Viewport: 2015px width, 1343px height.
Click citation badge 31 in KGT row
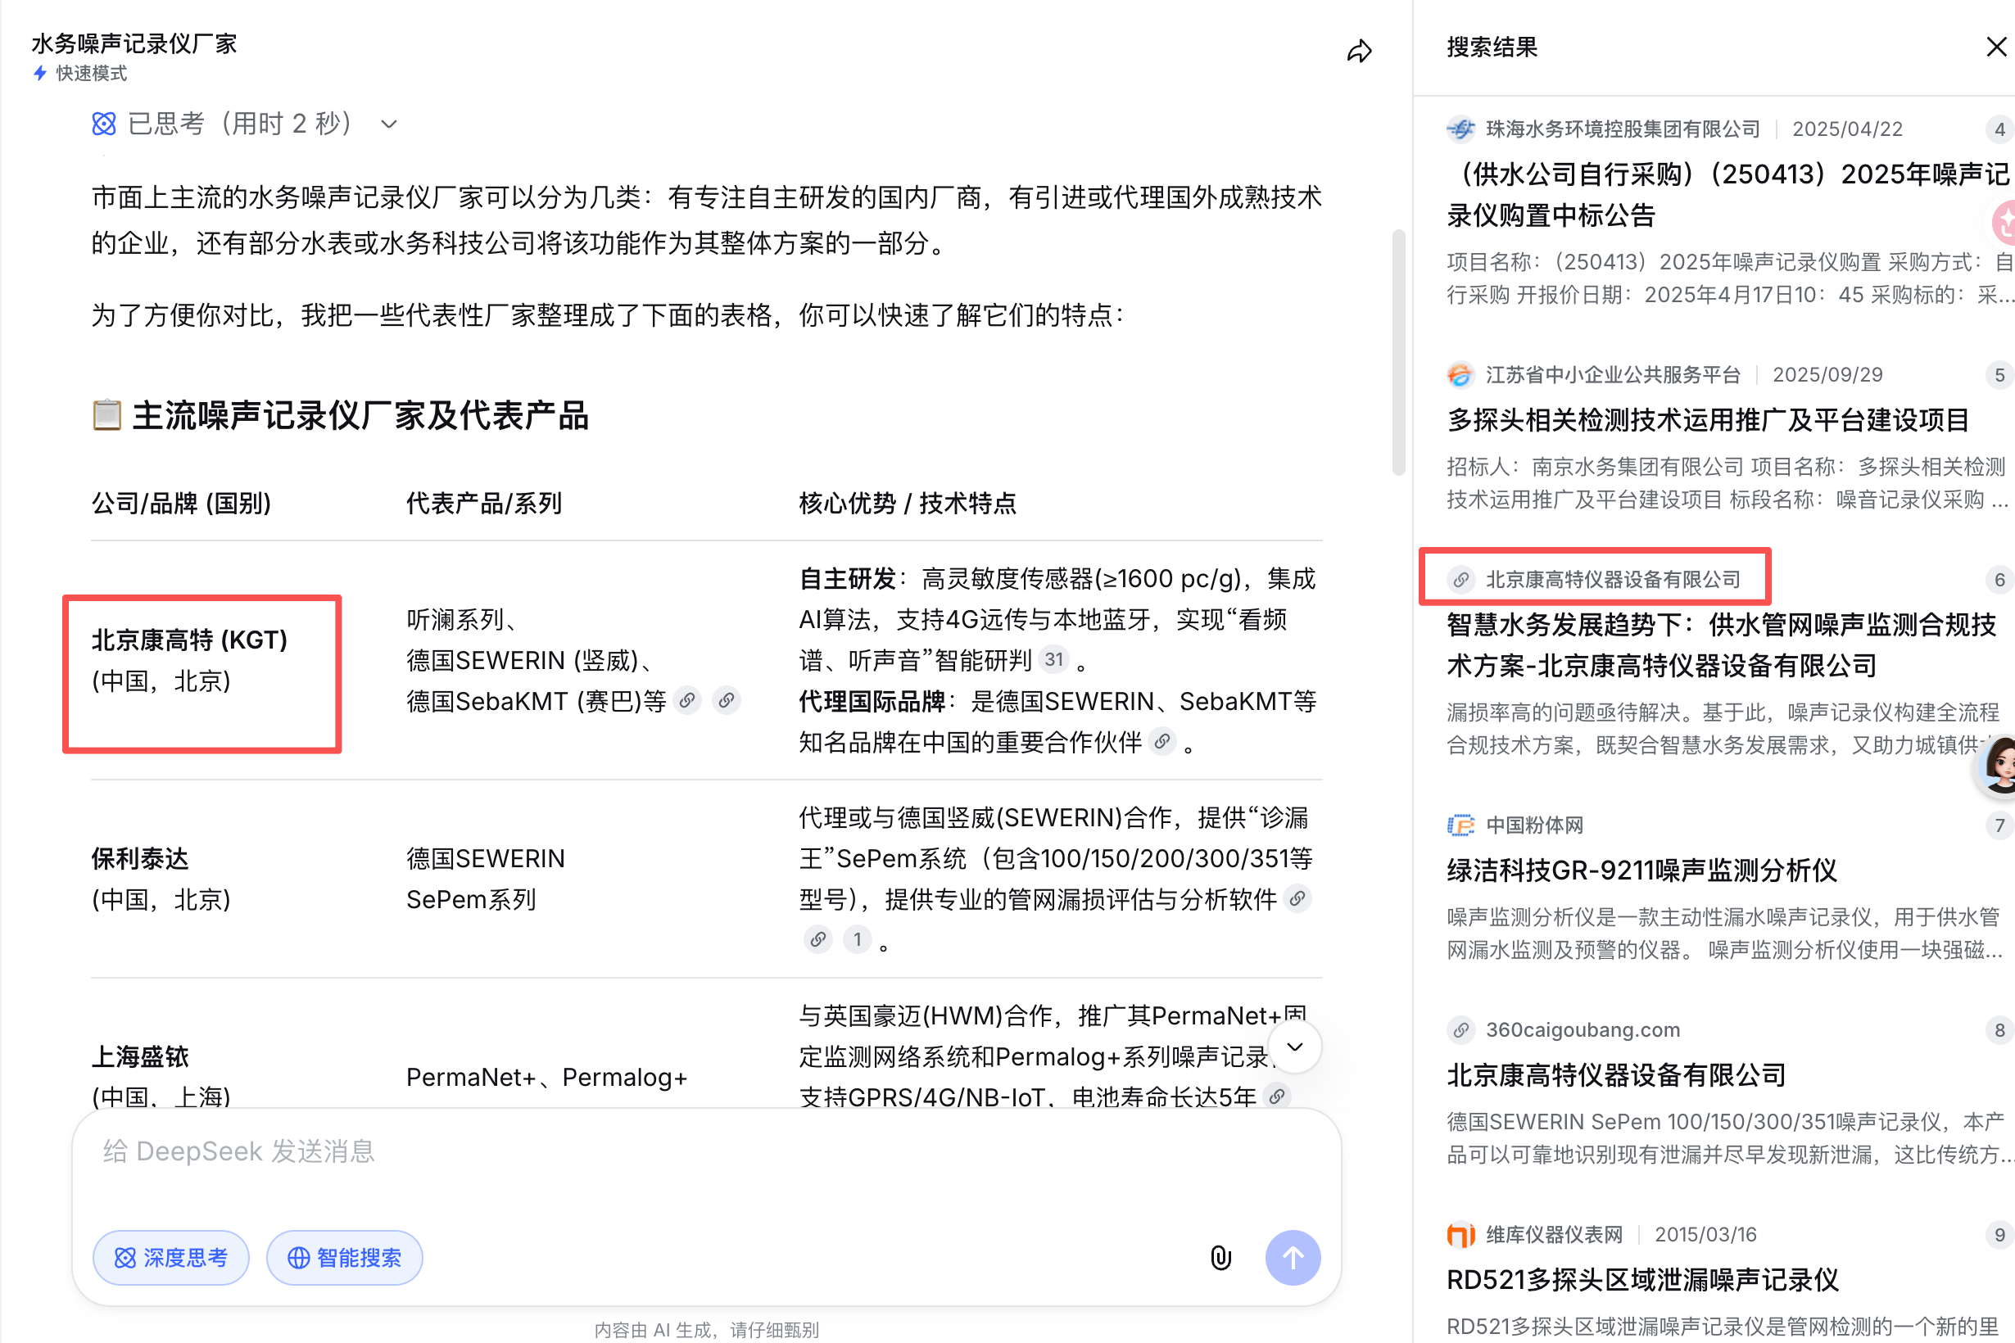[1053, 659]
